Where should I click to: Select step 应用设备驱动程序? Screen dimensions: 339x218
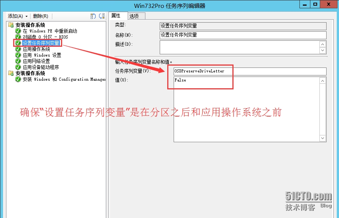coord(41,68)
